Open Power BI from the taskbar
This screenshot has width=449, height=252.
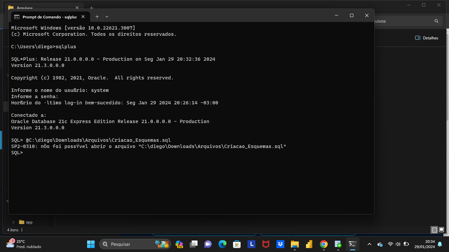pos(309,244)
